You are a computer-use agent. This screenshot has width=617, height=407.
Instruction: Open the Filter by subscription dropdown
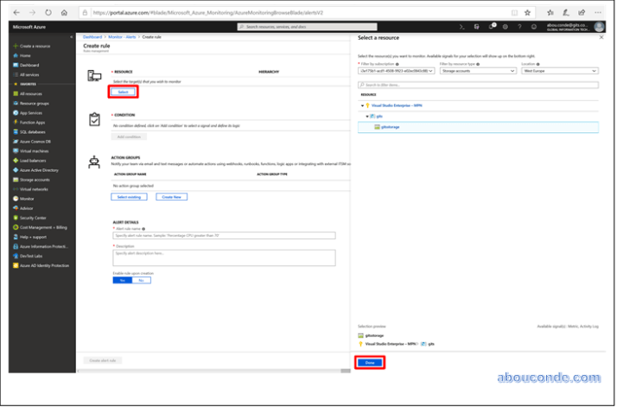pos(396,72)
